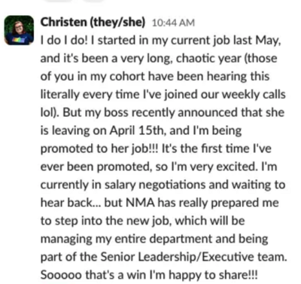The image size is (301, 284).
Task: Click the phrase "chaotic year"
Action: tap(208, 59)
